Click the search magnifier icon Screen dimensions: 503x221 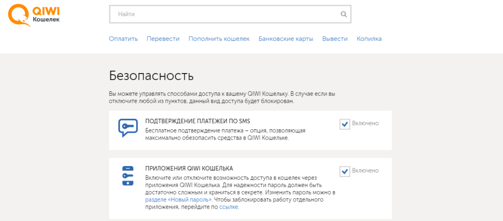click(343, 14)
